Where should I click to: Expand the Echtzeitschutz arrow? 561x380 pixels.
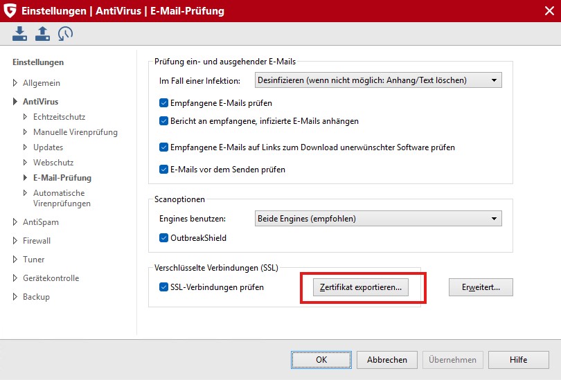(25, 116)
